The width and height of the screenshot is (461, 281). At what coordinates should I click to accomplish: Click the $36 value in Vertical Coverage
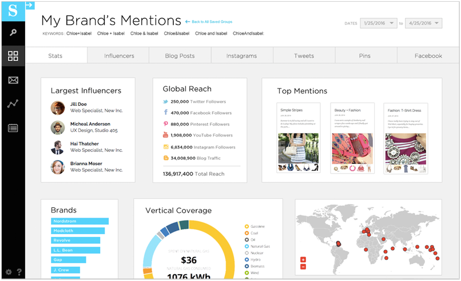coord(189,260)
